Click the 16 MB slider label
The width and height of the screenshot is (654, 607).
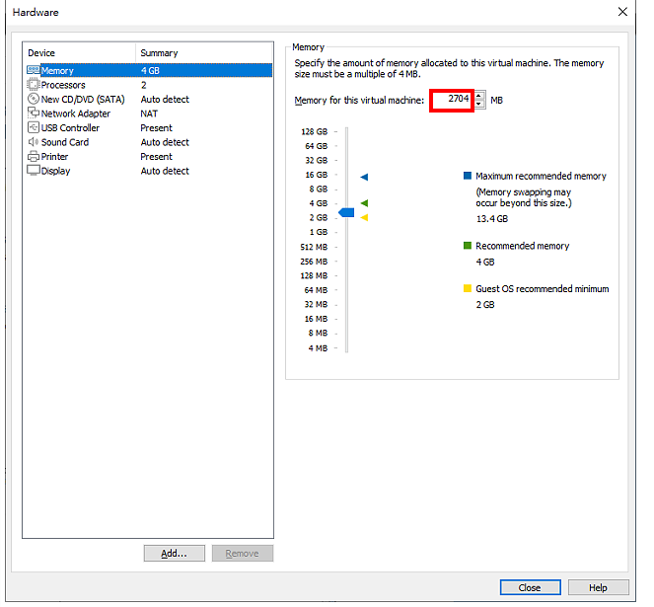[x=316, y=319]
